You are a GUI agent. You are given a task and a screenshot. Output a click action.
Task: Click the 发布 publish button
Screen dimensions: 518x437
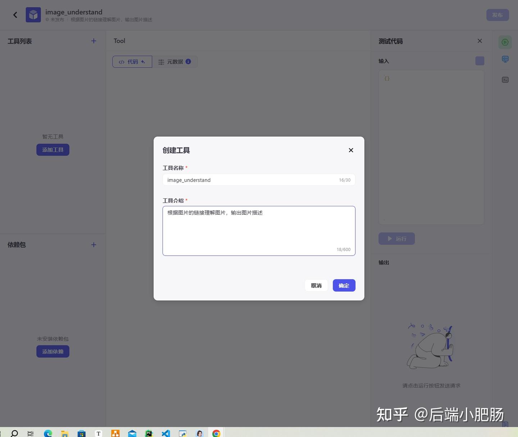click(x=497, y=15)
